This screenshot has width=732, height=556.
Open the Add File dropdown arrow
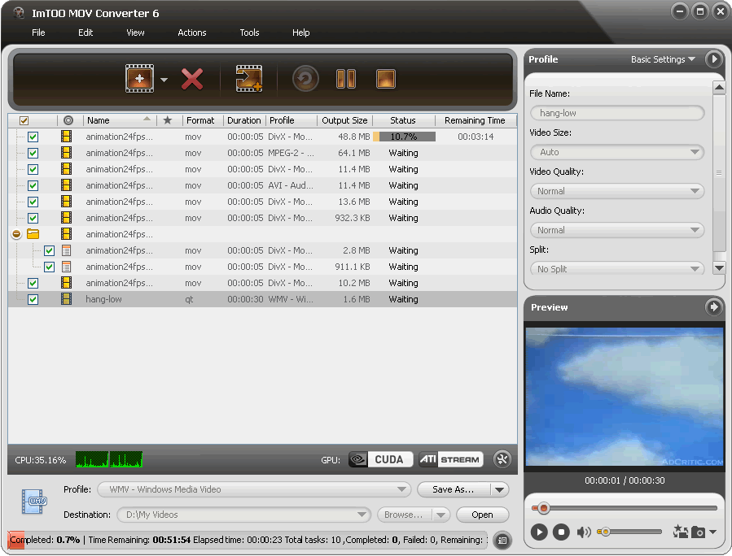[164, 80]
